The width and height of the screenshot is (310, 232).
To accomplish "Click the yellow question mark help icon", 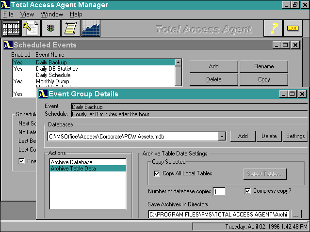I will pyautogui.click(x=273, y=28).
